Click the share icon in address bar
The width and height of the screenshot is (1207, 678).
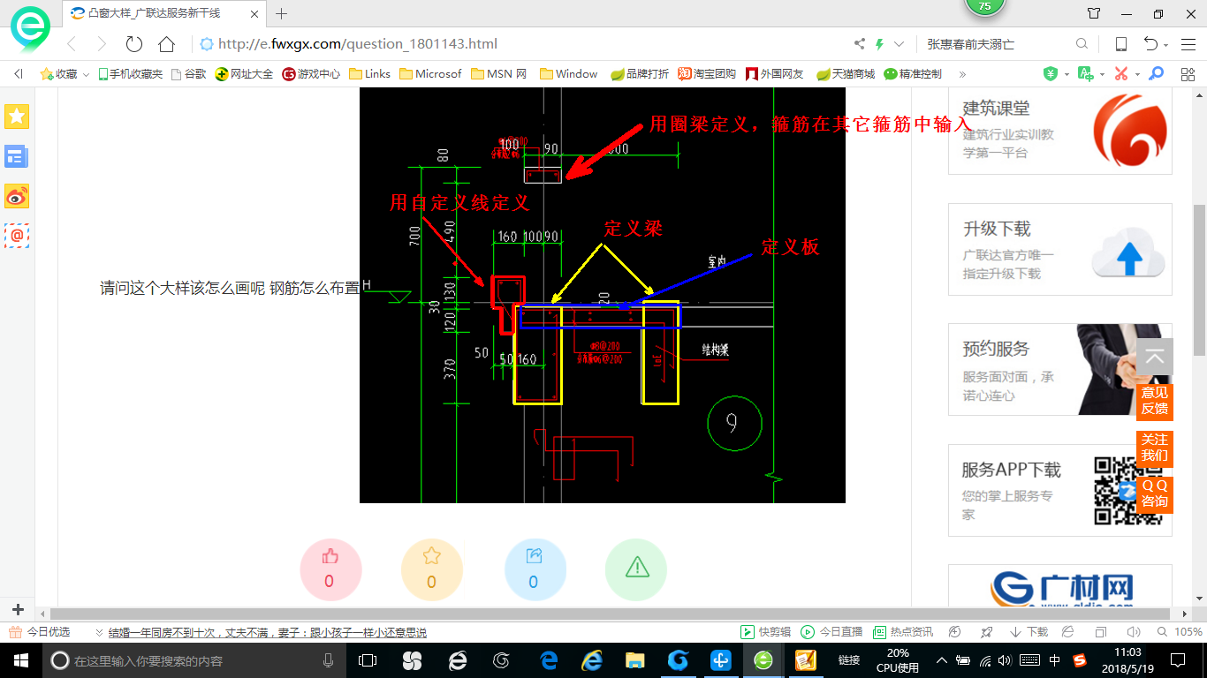tap(860, 44)
